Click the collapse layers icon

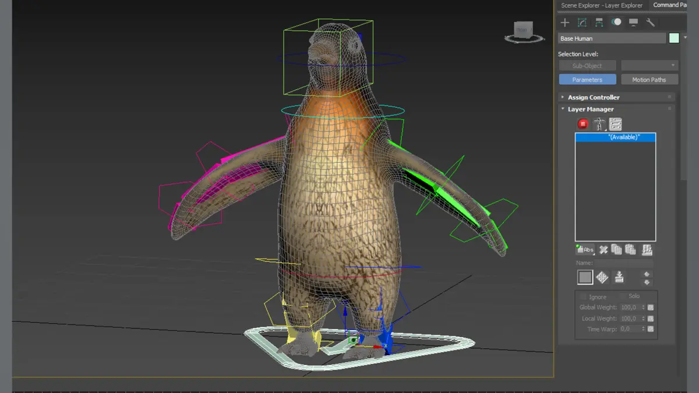click(647, 250)
